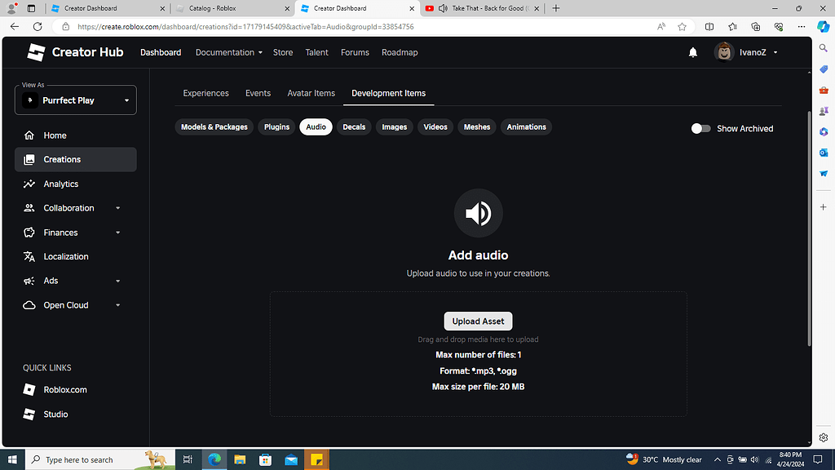Open Talent in top navigation
The image size is (835, 470).
tap(317, 52)
